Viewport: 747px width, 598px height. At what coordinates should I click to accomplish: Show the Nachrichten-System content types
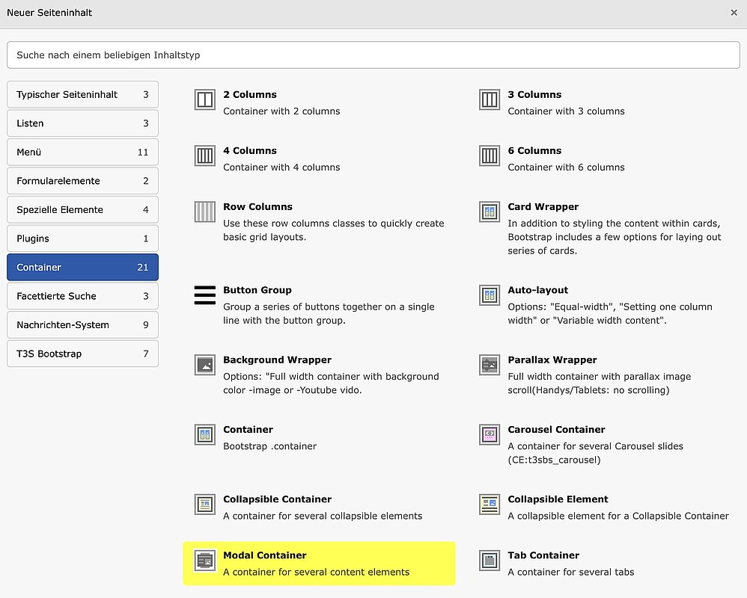tap(82, 325)
